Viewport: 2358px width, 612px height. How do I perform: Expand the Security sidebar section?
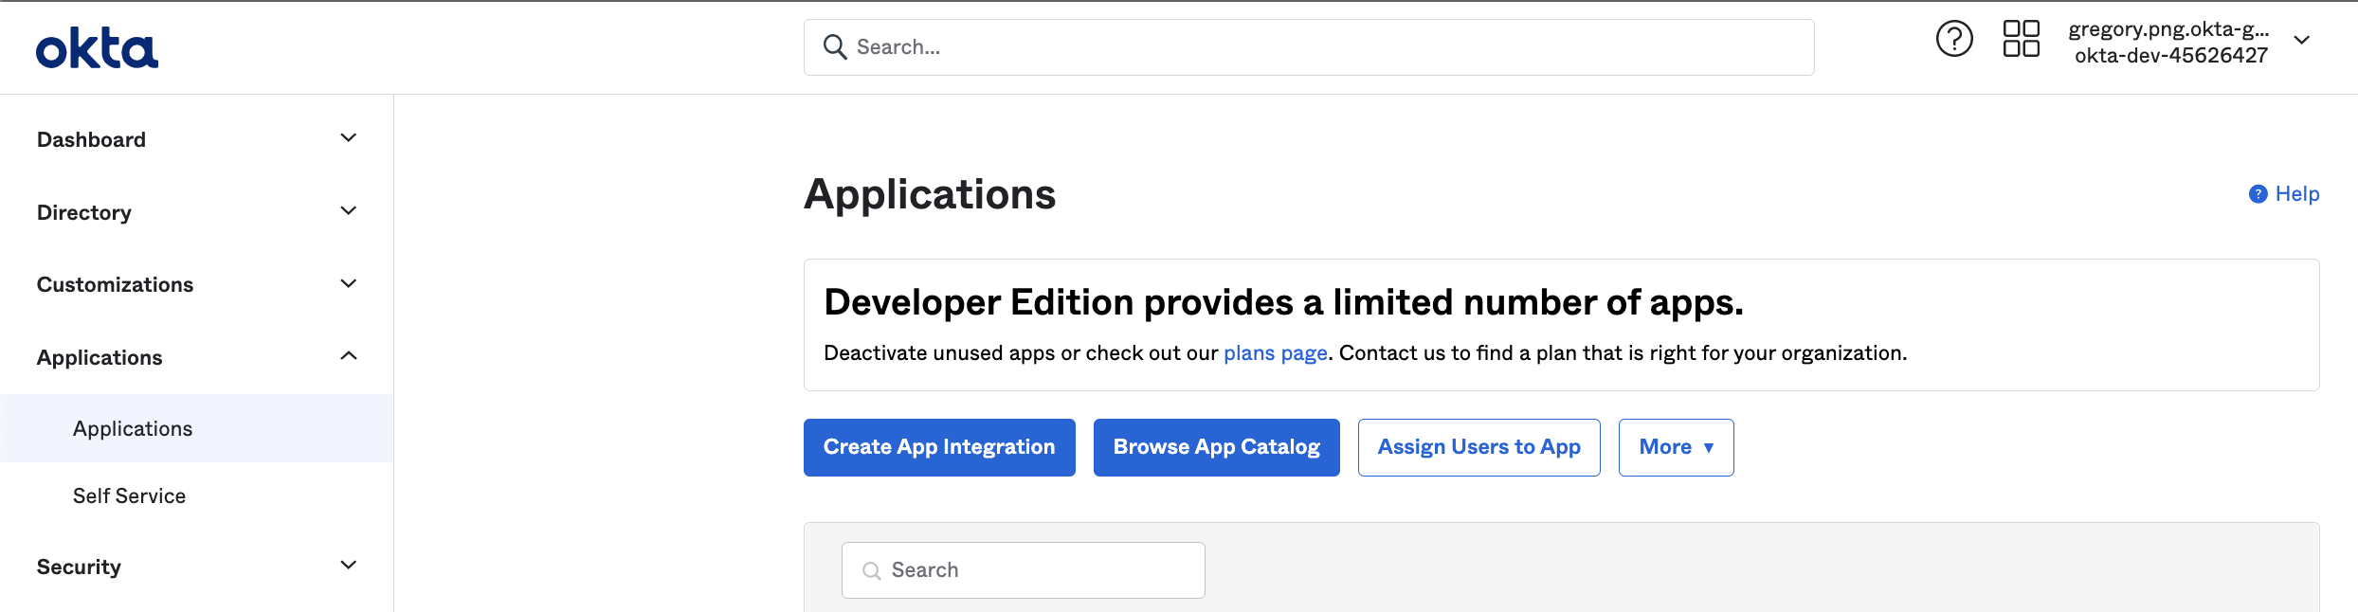point(348,566)
